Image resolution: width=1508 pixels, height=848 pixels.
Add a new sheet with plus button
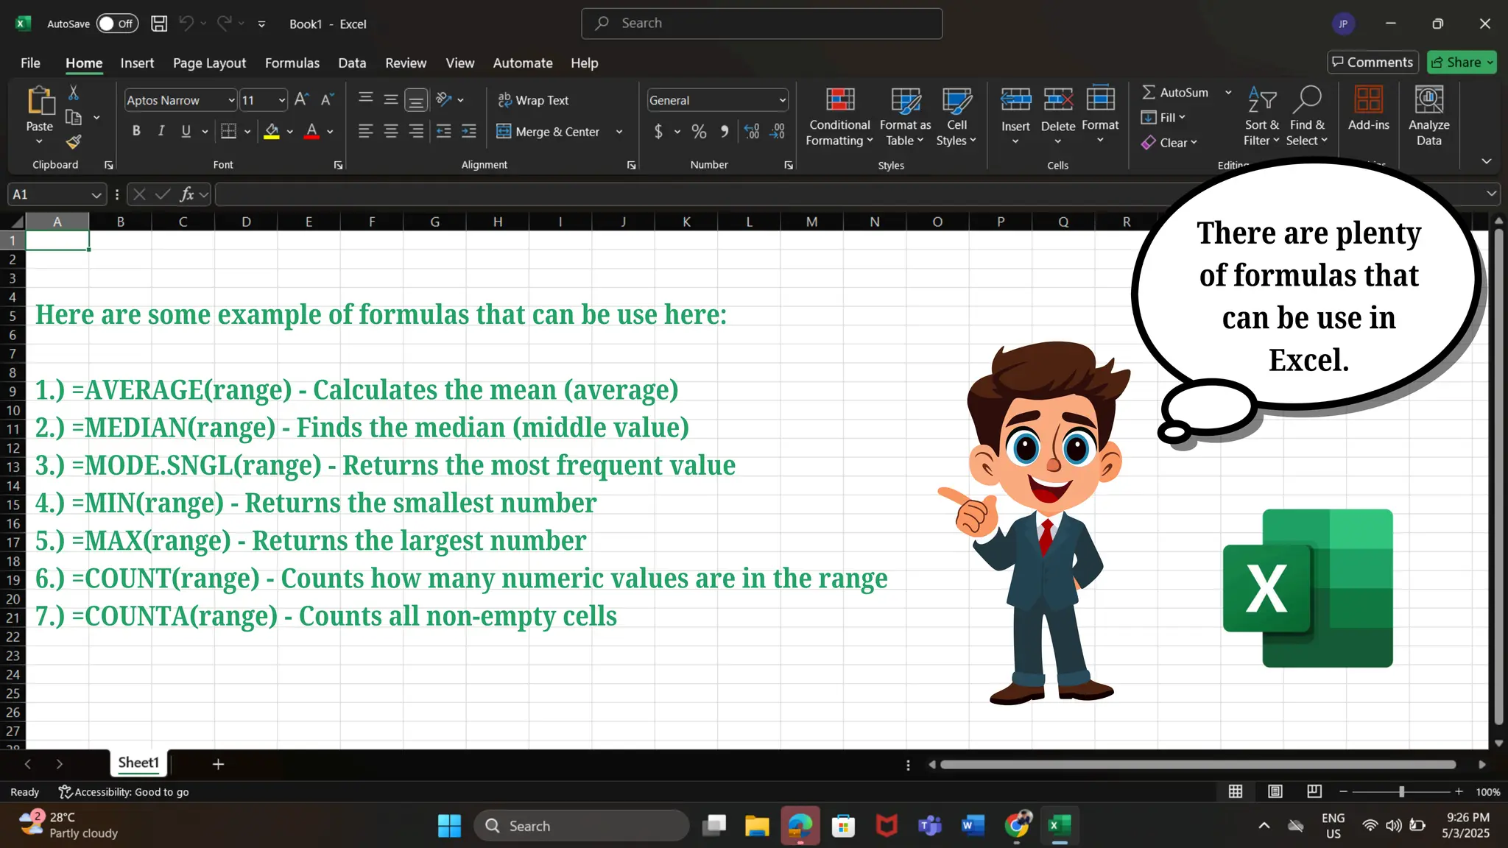218,764
